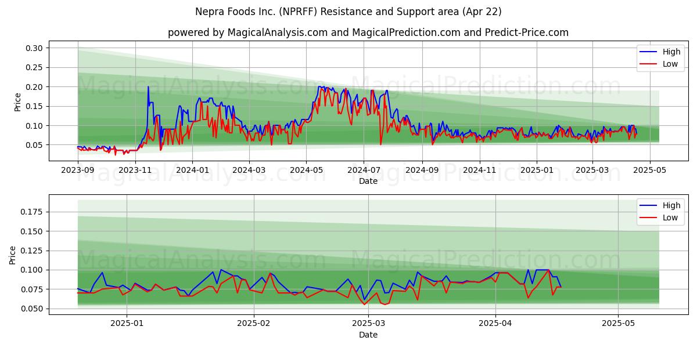The width and height of the screenshot is (697, 348).
Task: Click the top chart x-axis label '2023-11'
Action: (135, 170)
